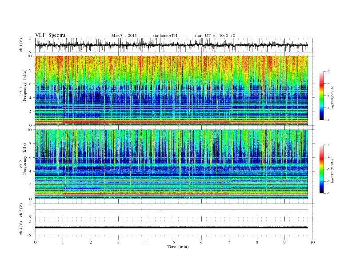Viewport: 352px width, 272px height.
Task: Click the 'ch.1(V)' waveform axis label
Action: [21, 45]
